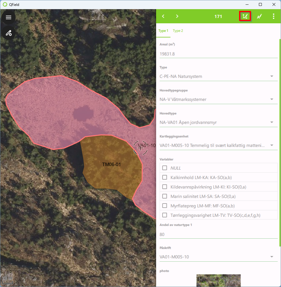Image resolution: width=281 pixels, height=287 pixels.
Task: Open the Hovedtypegruppe dropdown
Action: [272, 99]
